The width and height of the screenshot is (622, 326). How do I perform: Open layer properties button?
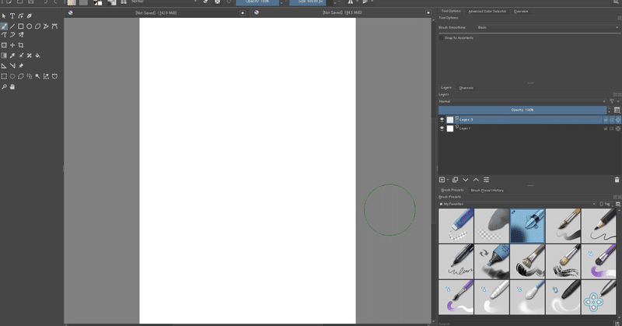tap(487, 180)
